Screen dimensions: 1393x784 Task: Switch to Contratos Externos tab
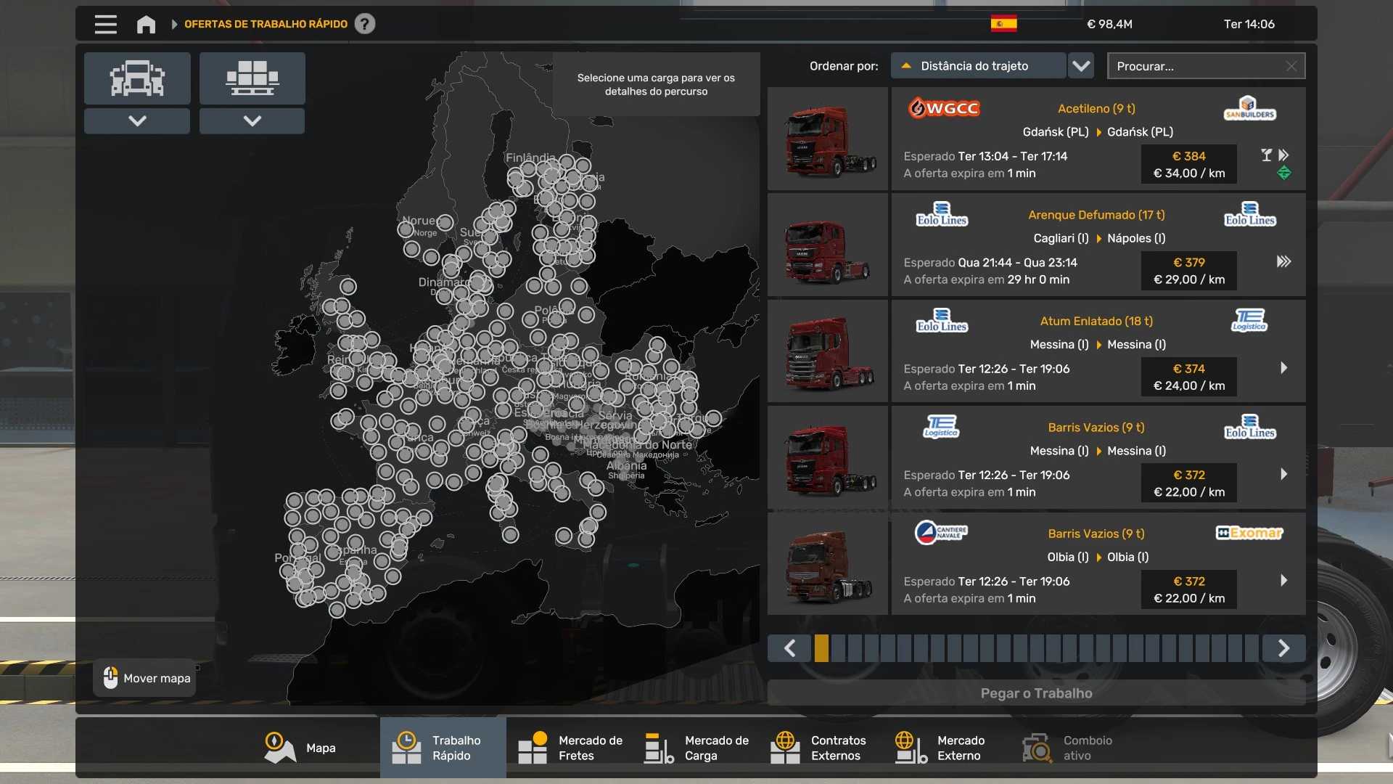tap(818, 748)
